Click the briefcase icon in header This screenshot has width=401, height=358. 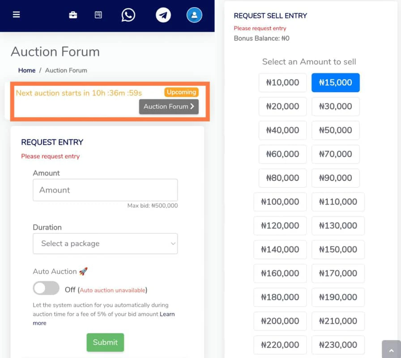[73, 15]
